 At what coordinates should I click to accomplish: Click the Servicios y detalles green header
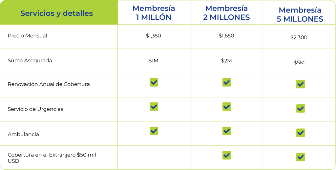59,12
